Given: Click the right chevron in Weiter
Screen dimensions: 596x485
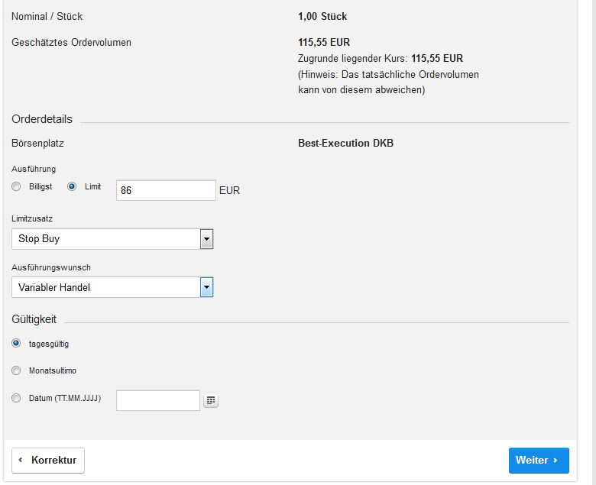Looking at the screenshot, I should [556, 460].
